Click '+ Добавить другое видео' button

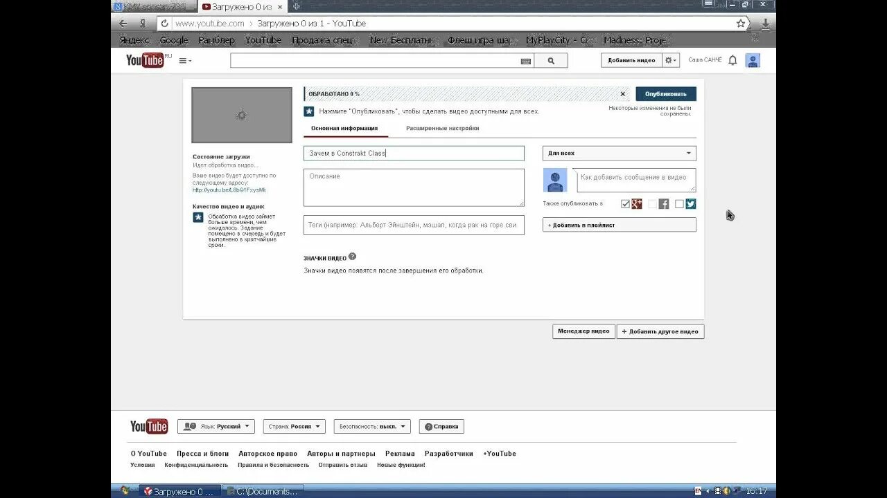[x=660, y=332]
